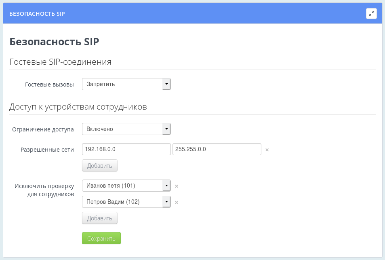Screen dimensions: 385x260
Task: Collapse the БЕЗОПАСНОСТЬ SIP widget
Action: click(x=371, y=13)
